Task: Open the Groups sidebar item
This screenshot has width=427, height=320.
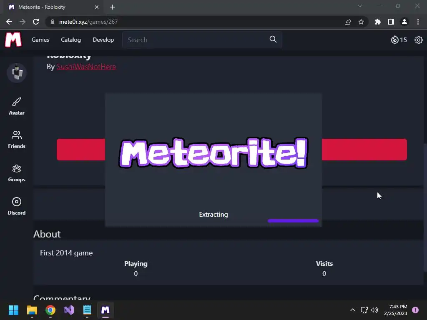Action: coord(17,173)
